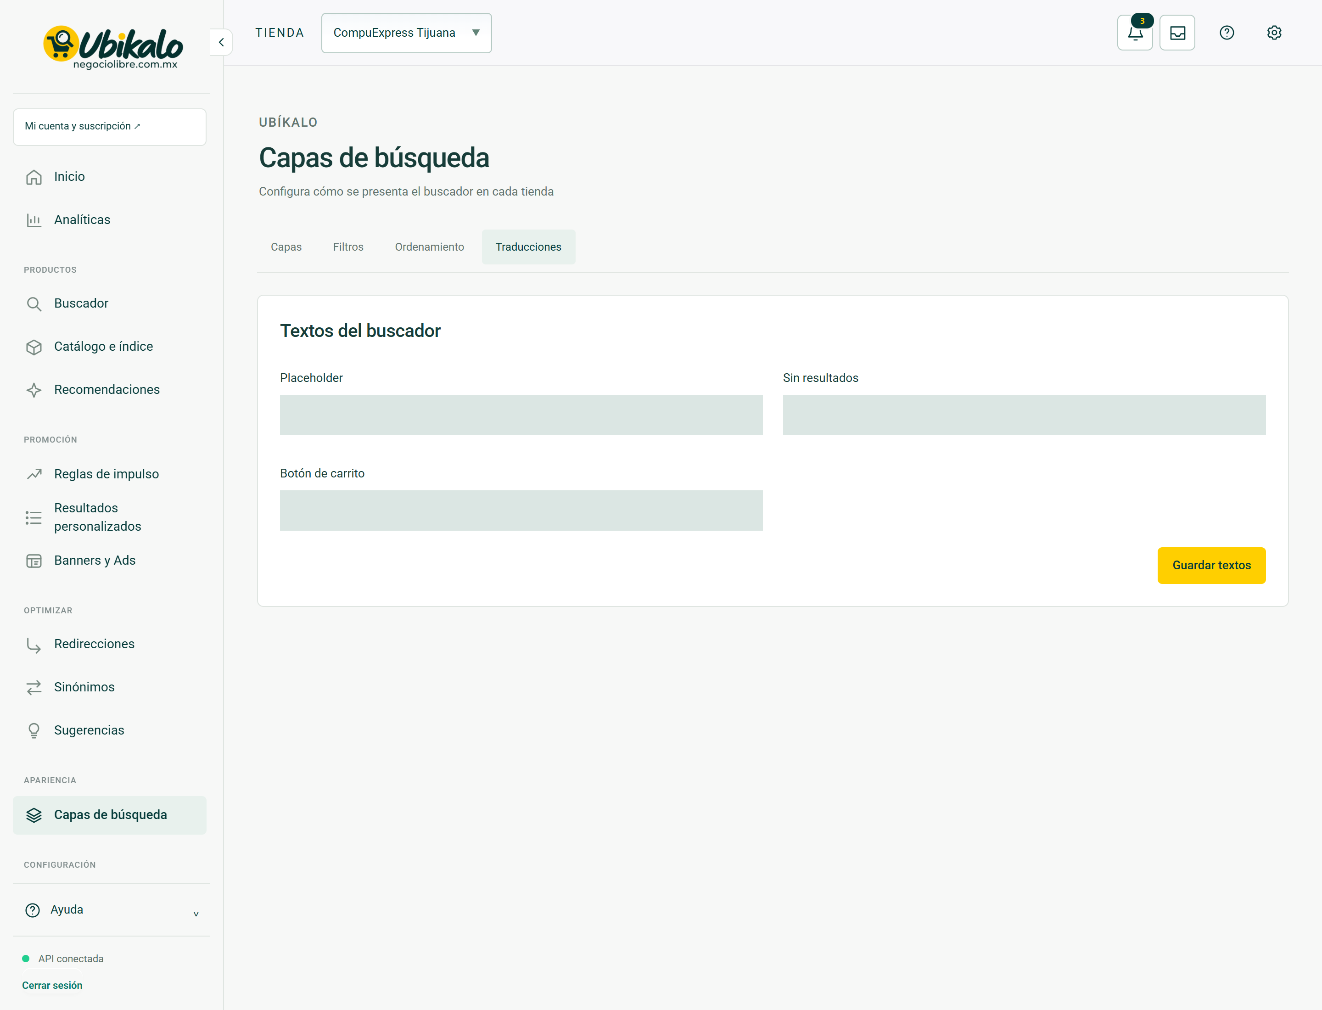The image size is (1322, 1010).
Task: Click the Buscador magnifier icon
Action: pyautogui.click(x=34, y=303)
